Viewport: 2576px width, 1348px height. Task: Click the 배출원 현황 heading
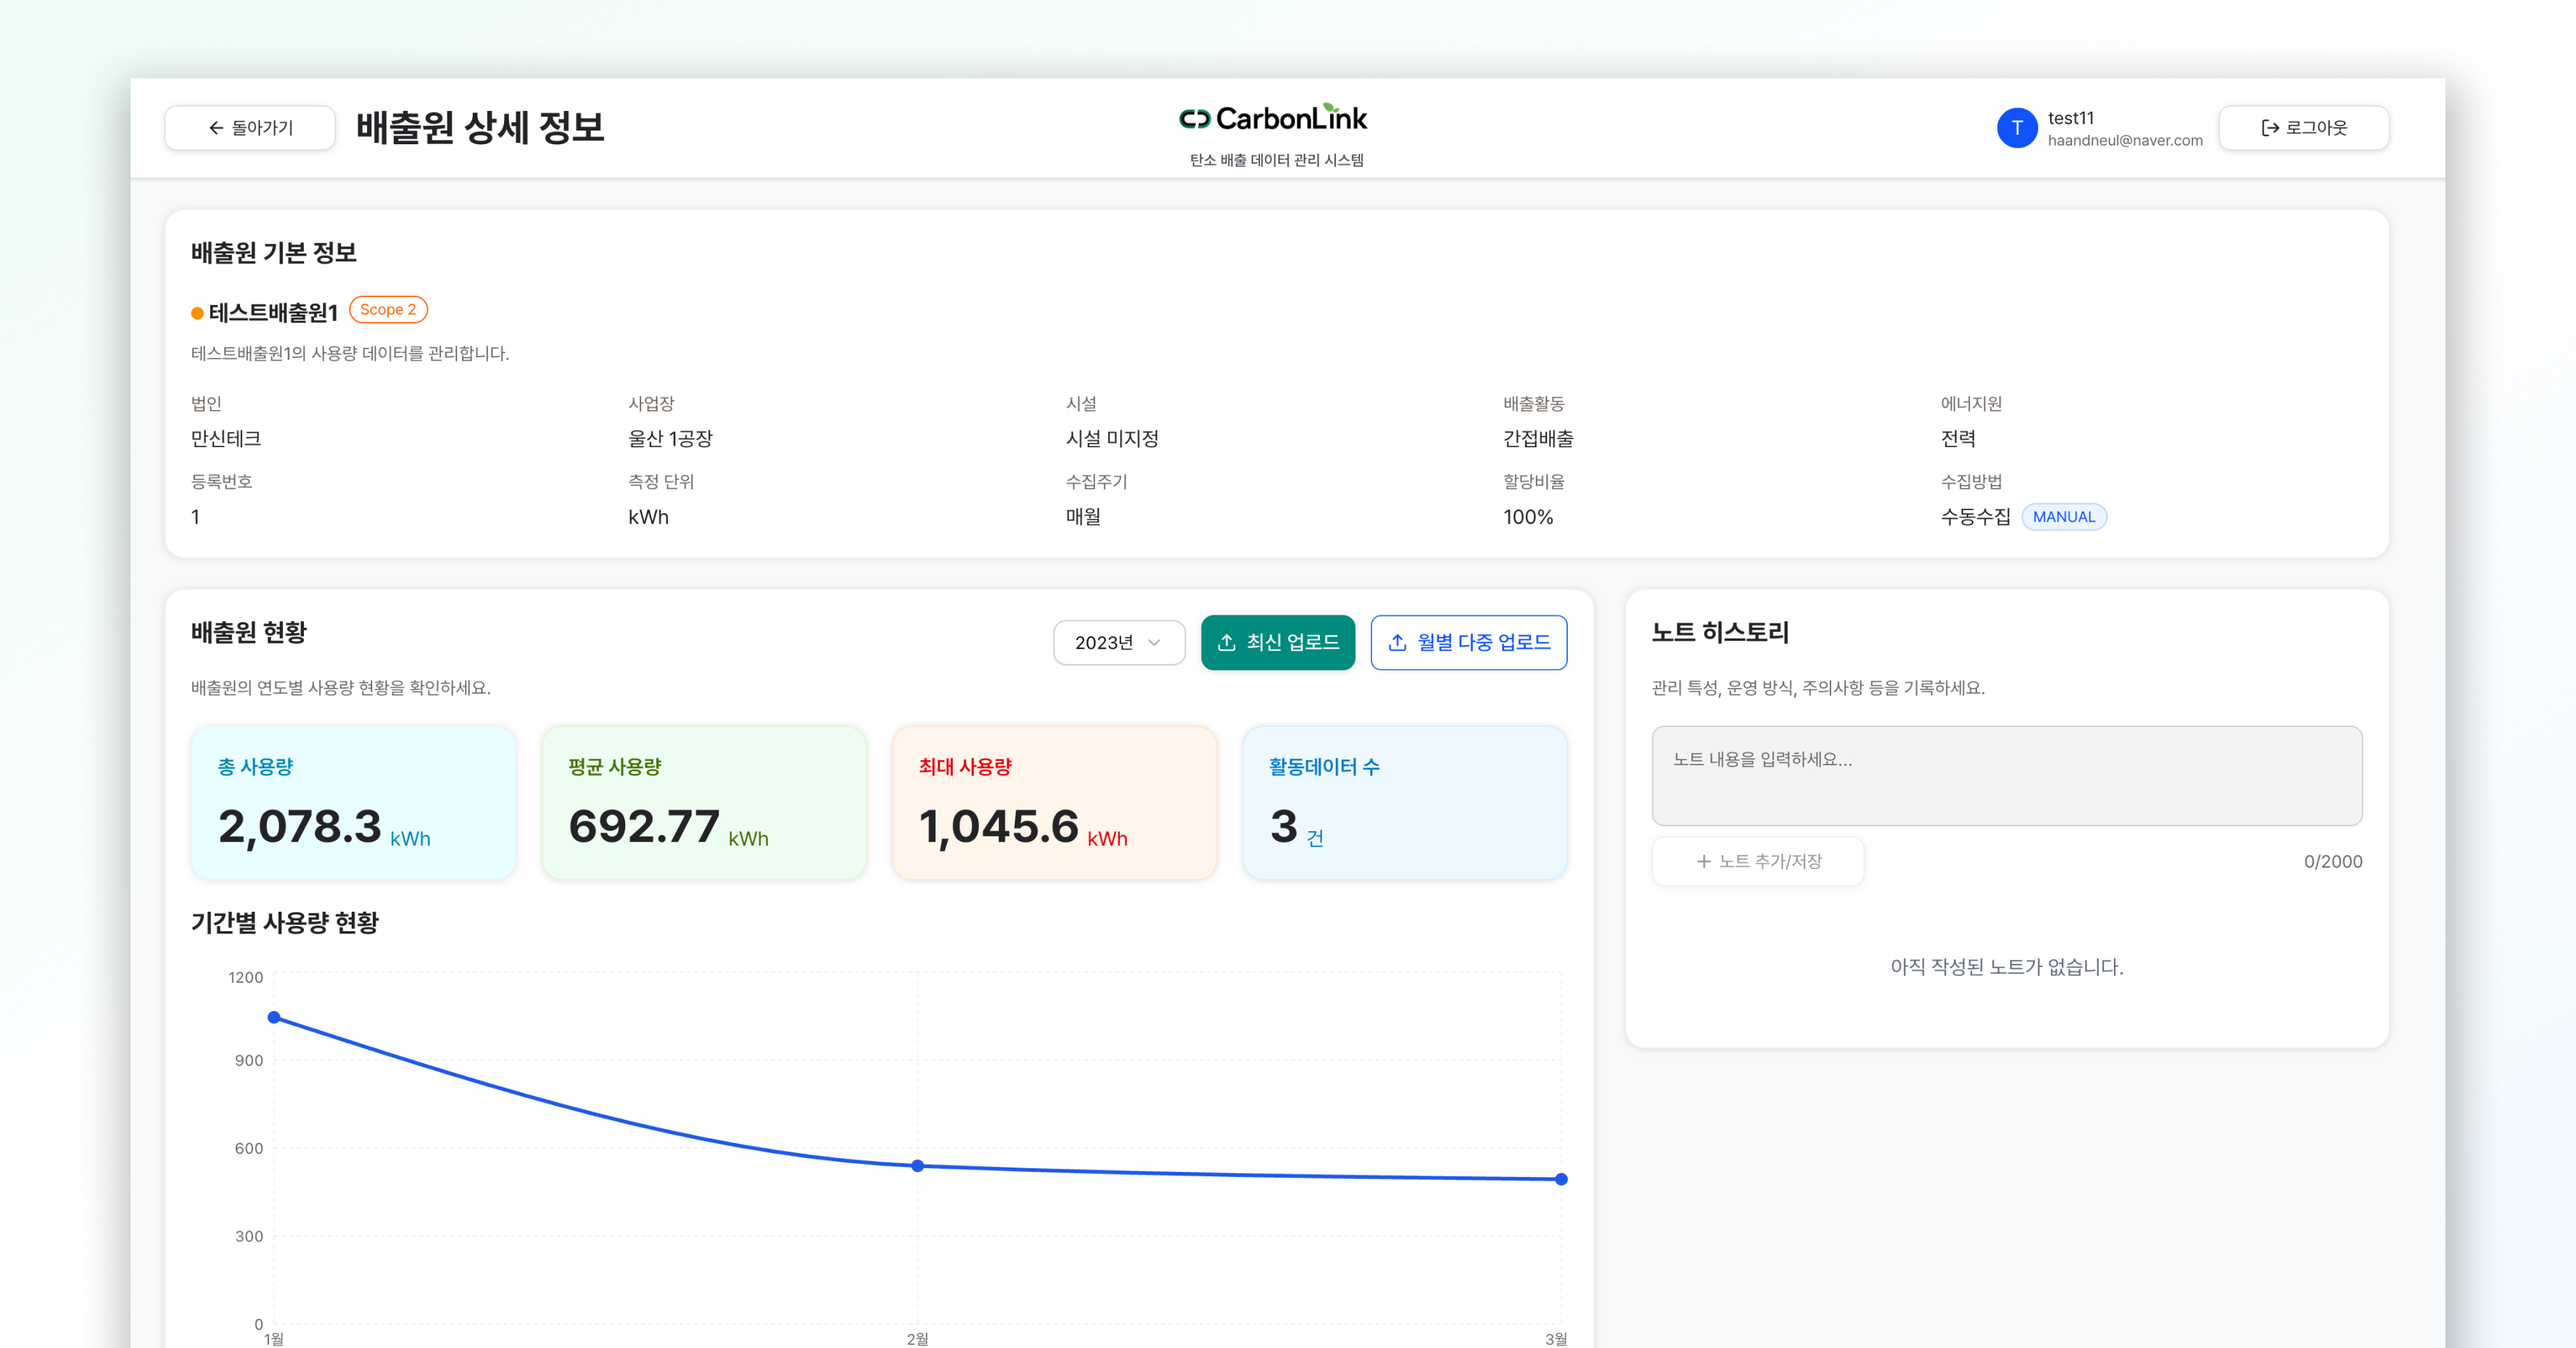249,633
